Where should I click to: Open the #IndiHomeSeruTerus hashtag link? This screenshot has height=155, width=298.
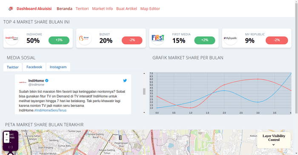pyautogui.click(x=50, y=110)
